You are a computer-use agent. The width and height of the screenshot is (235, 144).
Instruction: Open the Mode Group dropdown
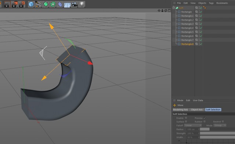pyautogui.click(x=220, y=125)
